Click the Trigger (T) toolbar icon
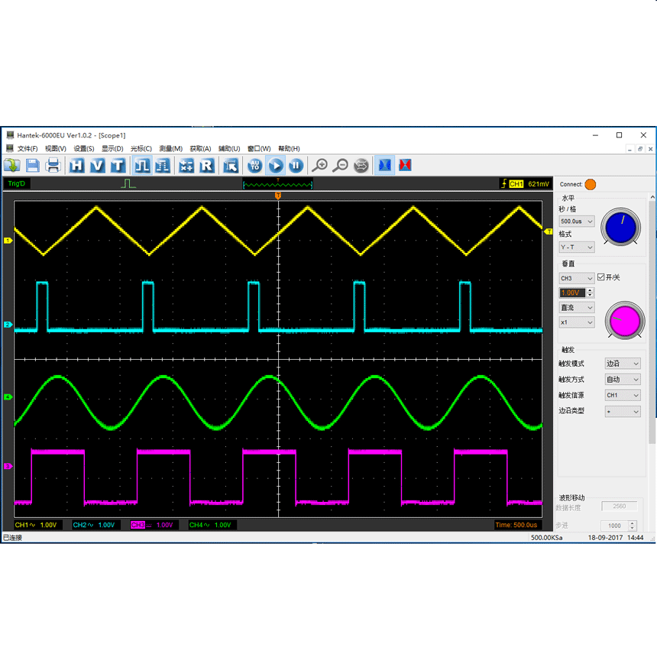The image size is (657, 657). pos(118,166)
